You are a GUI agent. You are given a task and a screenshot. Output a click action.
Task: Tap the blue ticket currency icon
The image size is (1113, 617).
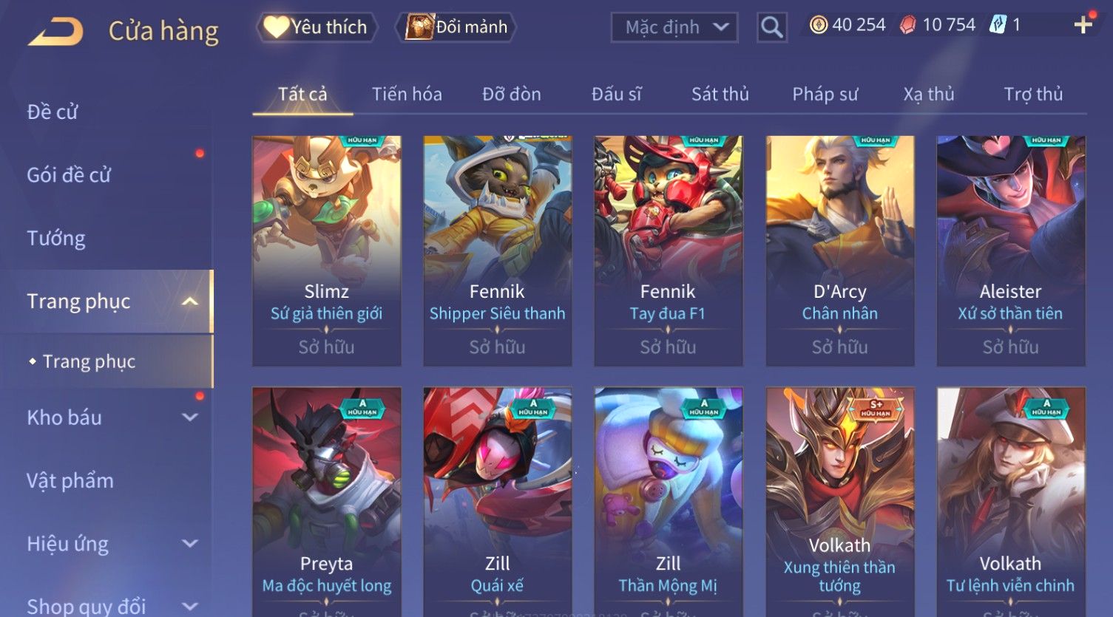[x=998, y=25]
